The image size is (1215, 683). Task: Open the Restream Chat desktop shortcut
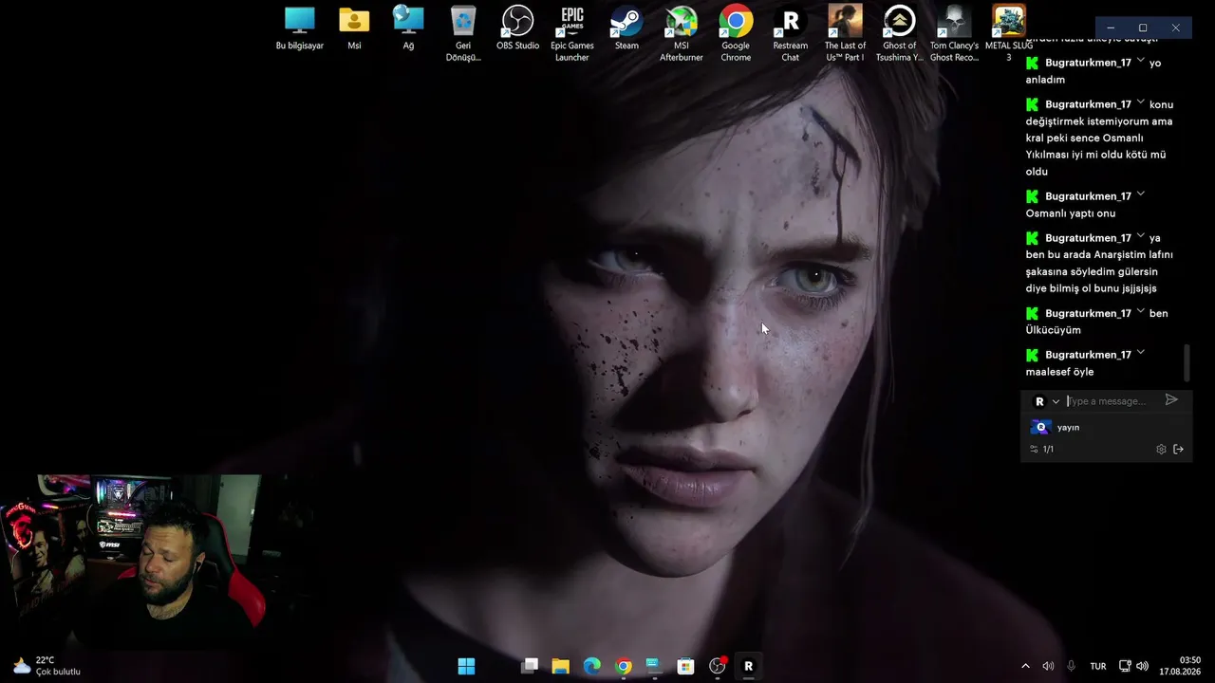pyautogui.click(x=790, y=34)
